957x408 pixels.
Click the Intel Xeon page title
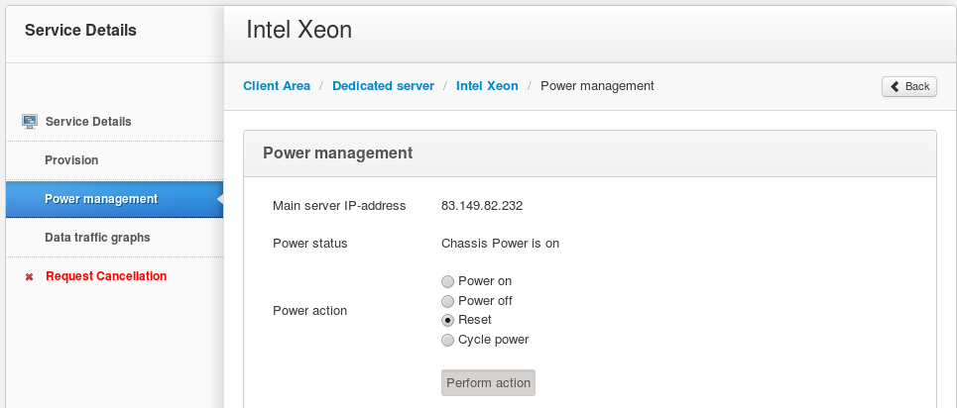299,30
